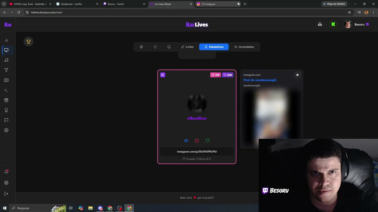Image resolution: width=378 pixels, height=212 pixels.
Task: Open the Besoru profile menu
Action: [x=356, y=24]
